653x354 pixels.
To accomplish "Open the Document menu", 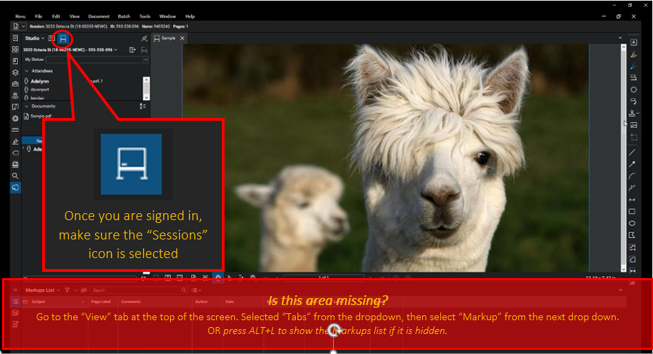I will (99, 17).
